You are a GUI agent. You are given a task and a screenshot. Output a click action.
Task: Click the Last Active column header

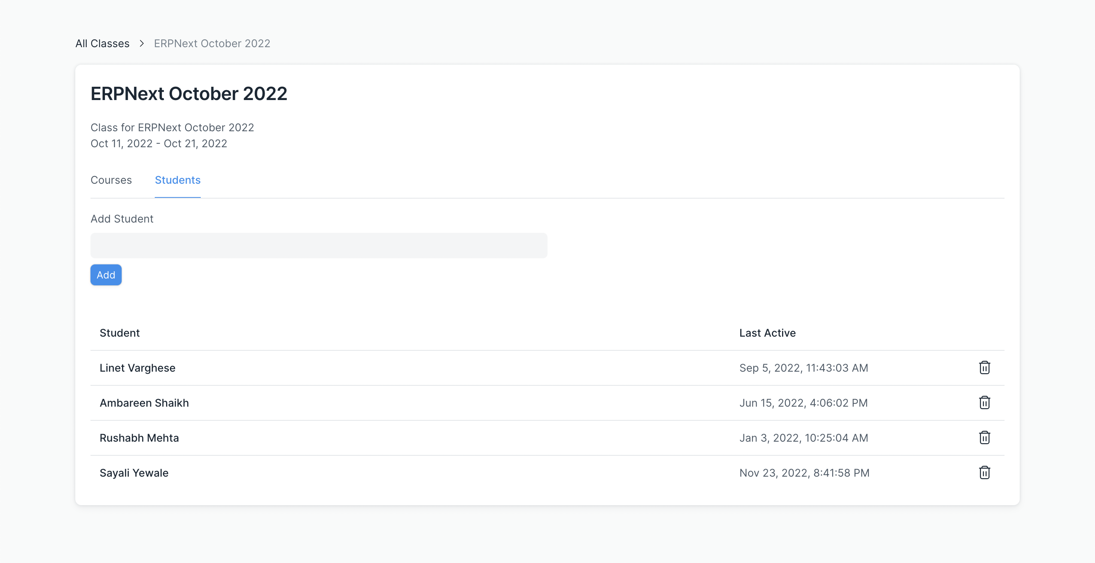click(x=767, y=333)
